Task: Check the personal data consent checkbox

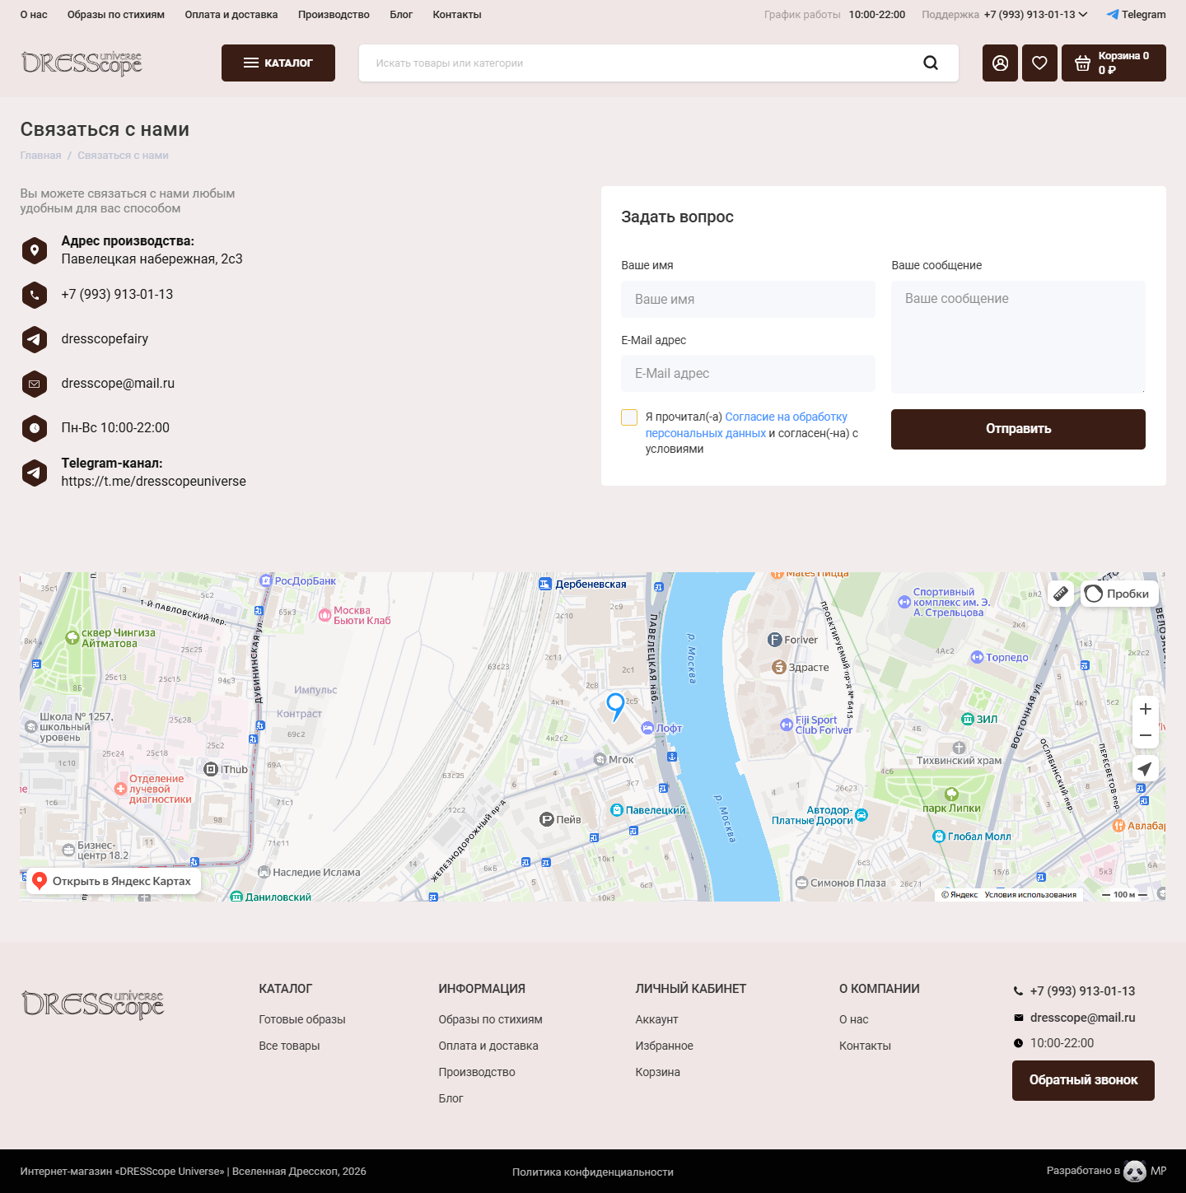Action: coord(629,417)
